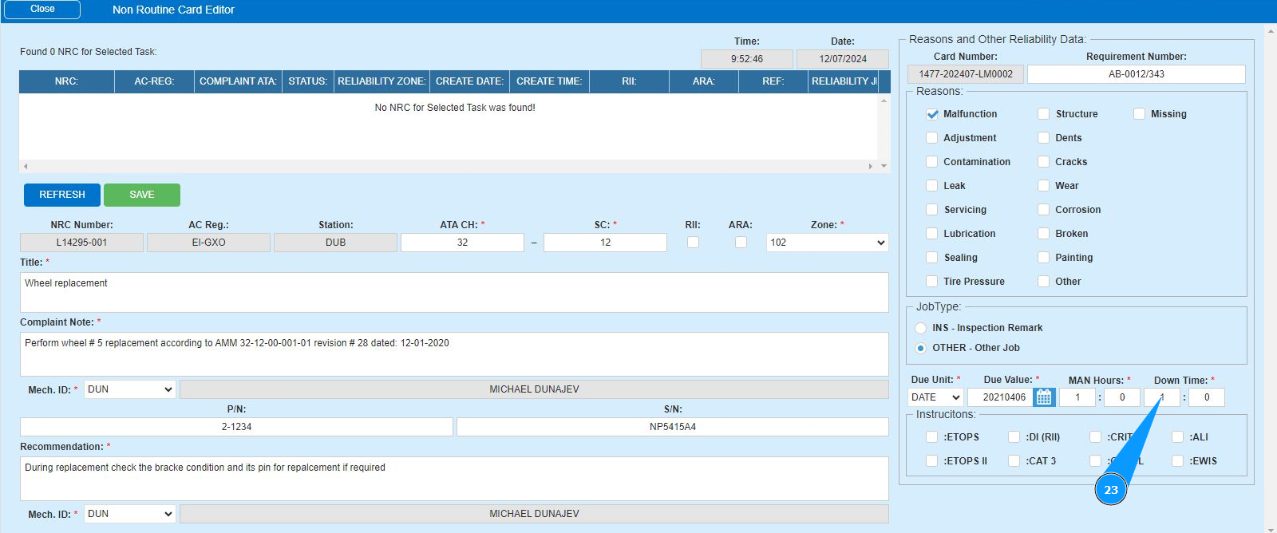Image resolution: width=1277 pixels, height=533 pixels.
Task: Select INS - Inspection Remark job type
Action: [x=921, y=328]
